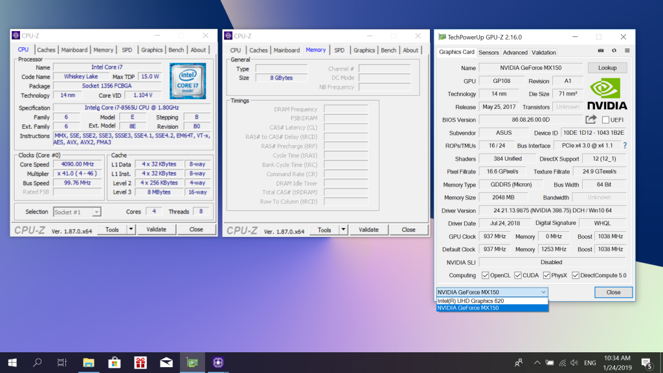
Task: Click the NVIDIA logo in GPU-Z
Action: pyautogui.click(x=607, y=94)
